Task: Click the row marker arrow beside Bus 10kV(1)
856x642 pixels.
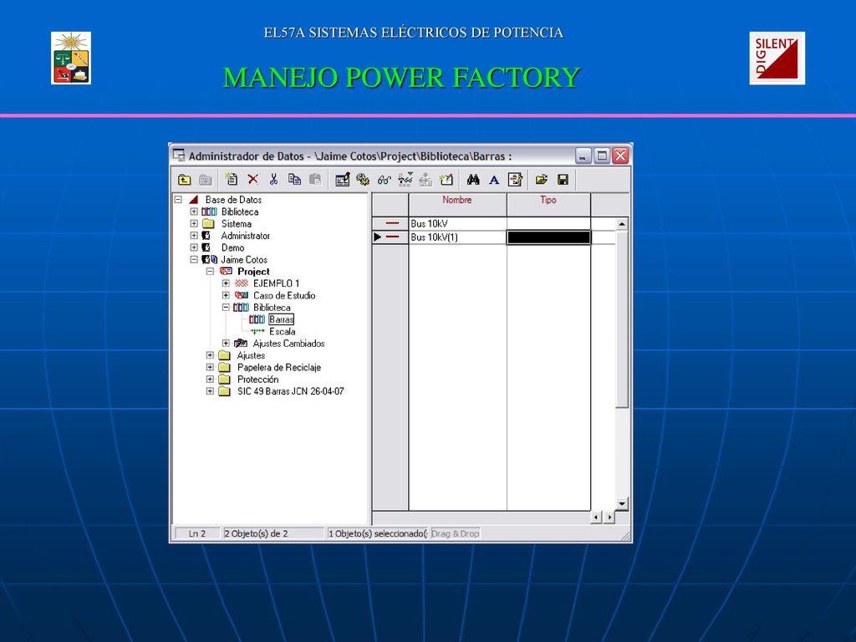Action: coord(377,237)
